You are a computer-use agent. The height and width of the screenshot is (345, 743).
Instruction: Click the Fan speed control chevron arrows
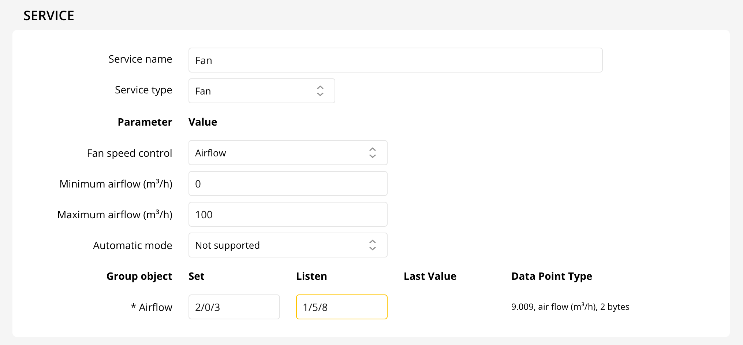point(372,153)
